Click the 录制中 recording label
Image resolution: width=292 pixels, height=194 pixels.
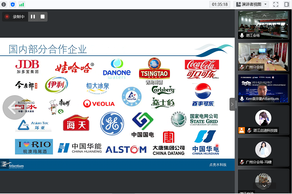(x=18, y=17)
